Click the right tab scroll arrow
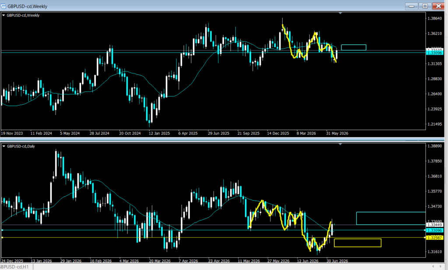Image resolution: width=448 pixels, height=270 pixels. (440, 266)
